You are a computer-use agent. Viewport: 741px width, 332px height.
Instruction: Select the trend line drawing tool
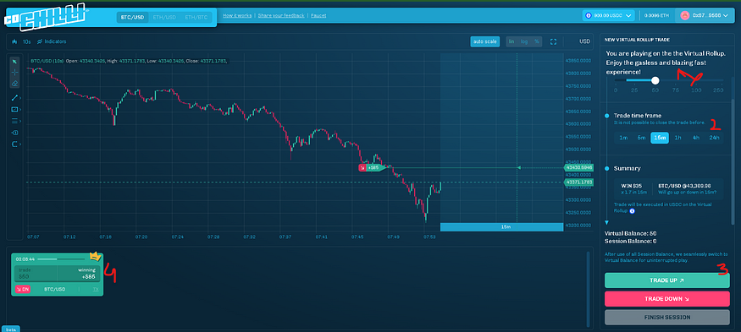click(14, 98)
